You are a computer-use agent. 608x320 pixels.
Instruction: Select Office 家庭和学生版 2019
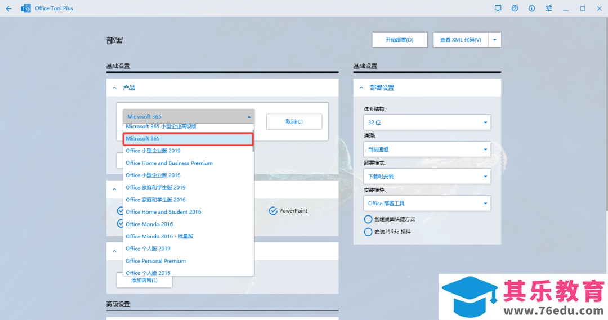click(189, 187)
